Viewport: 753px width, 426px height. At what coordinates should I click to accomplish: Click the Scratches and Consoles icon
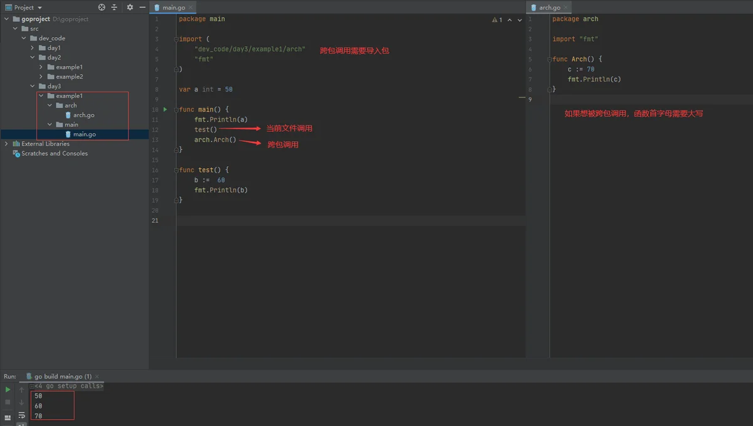tap(16, 153)
